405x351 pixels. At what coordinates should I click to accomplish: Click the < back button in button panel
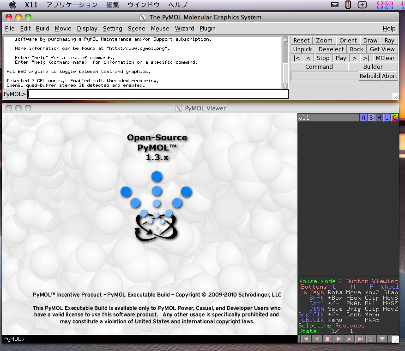(308, 58)
